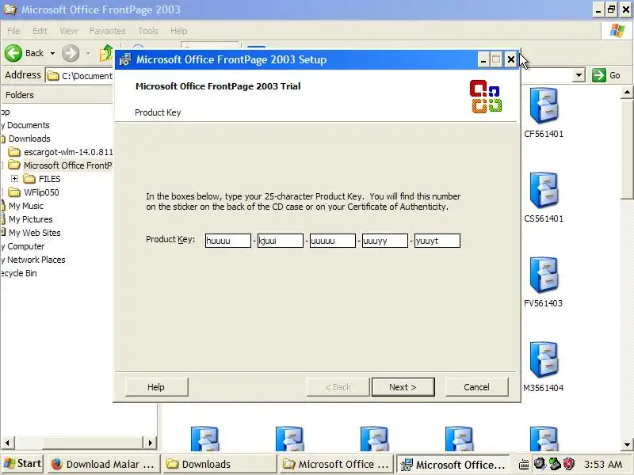Focus the first Product Key box (huuuu)

coord(228,241)
